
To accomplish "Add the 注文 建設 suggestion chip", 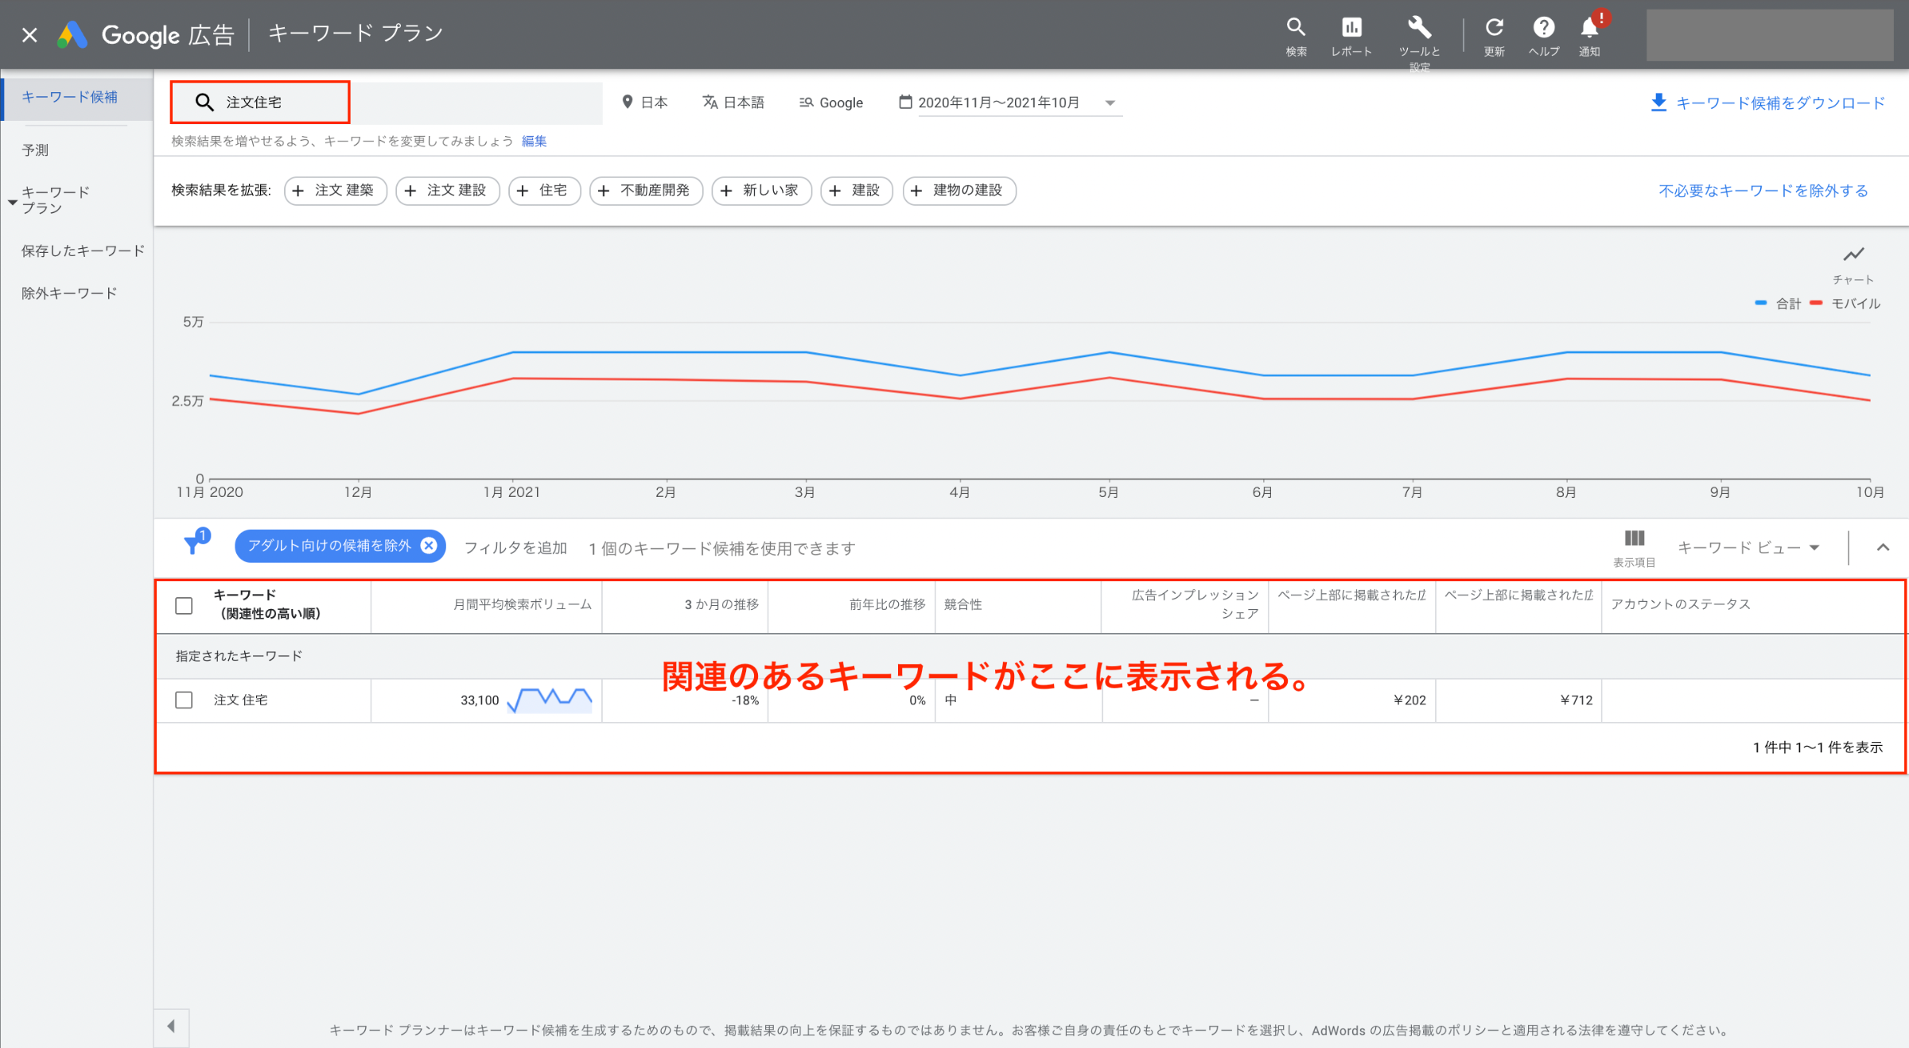I will (447, 190).
